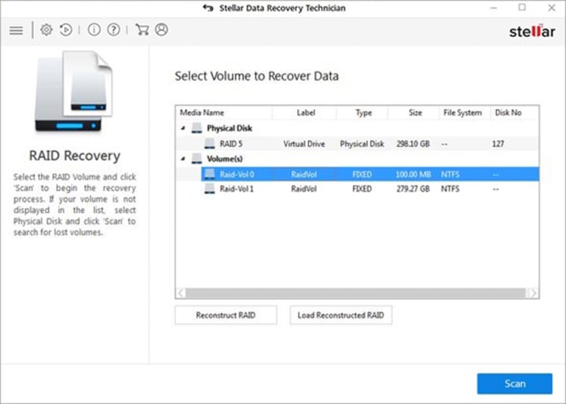Click the horizontal scrollbar right arrow

point(533,293)
